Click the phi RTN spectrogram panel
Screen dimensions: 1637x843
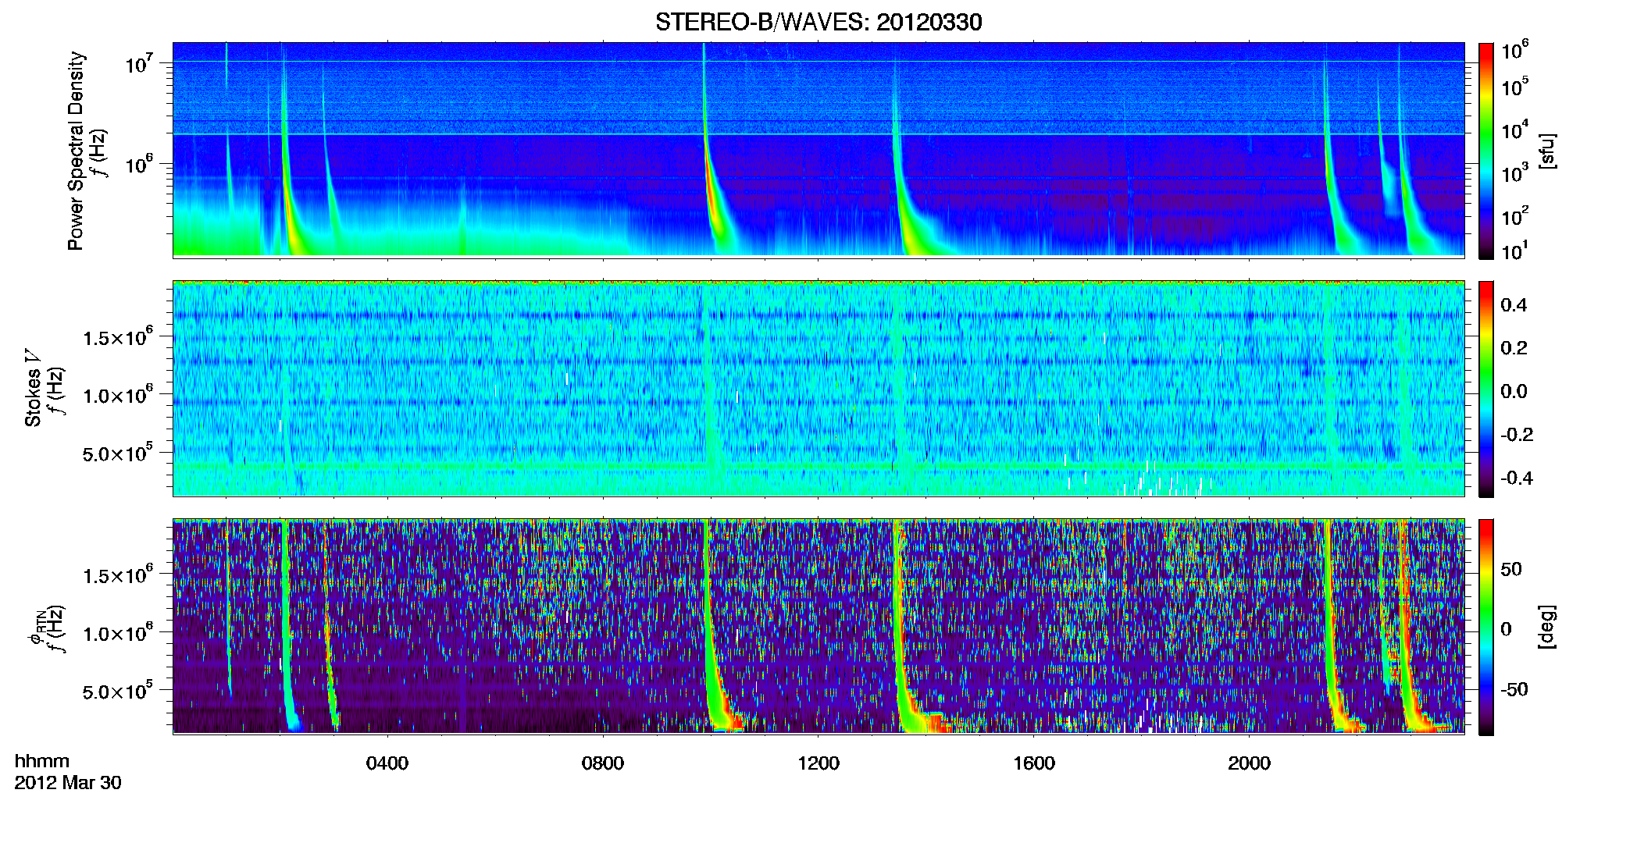click(818, 627)
